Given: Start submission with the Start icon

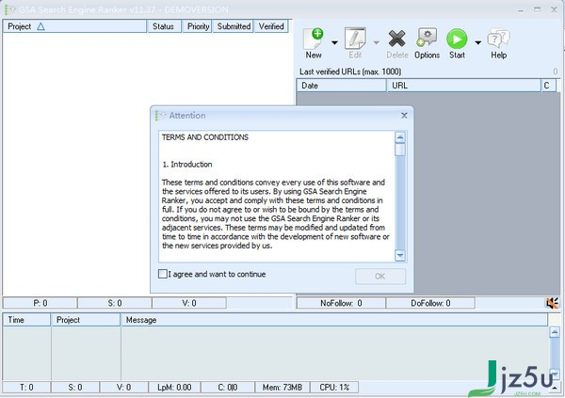Looking at the screenshot, I should pos(457,43).
